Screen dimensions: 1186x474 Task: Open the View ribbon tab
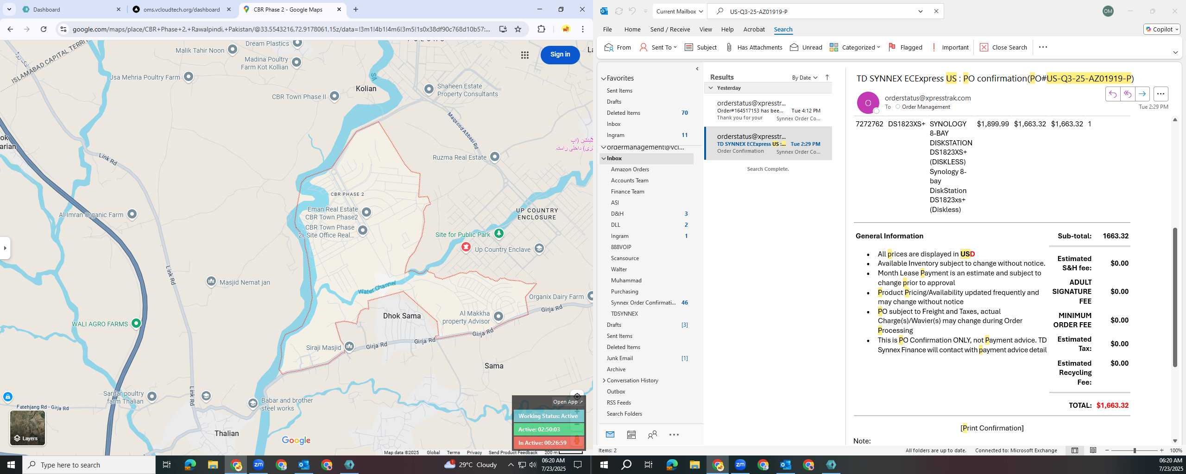706,29
